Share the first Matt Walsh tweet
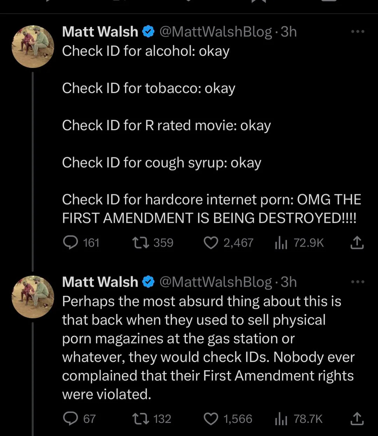 click(x=357, y=242)
